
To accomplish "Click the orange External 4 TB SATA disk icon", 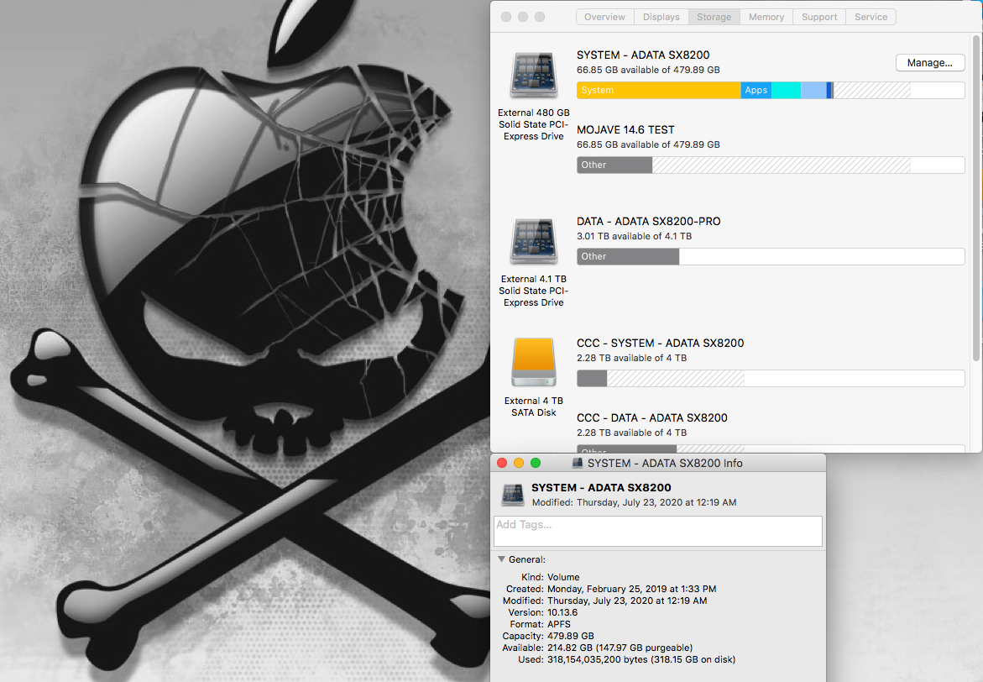I will click(x=534, y=362).
